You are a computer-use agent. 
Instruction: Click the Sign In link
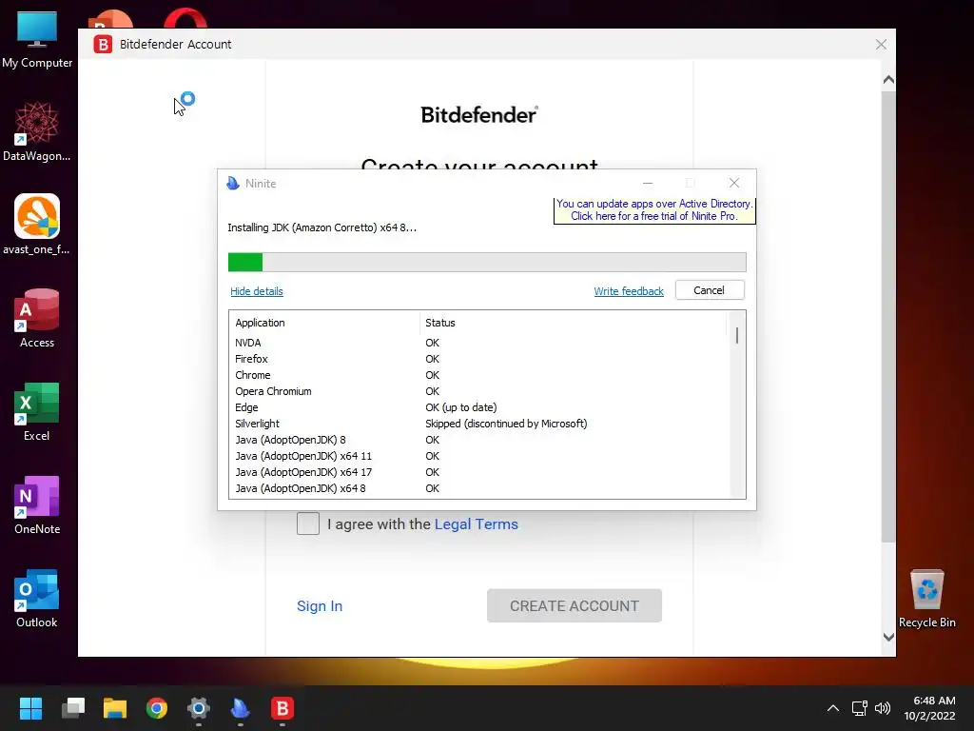click(320, 606)
